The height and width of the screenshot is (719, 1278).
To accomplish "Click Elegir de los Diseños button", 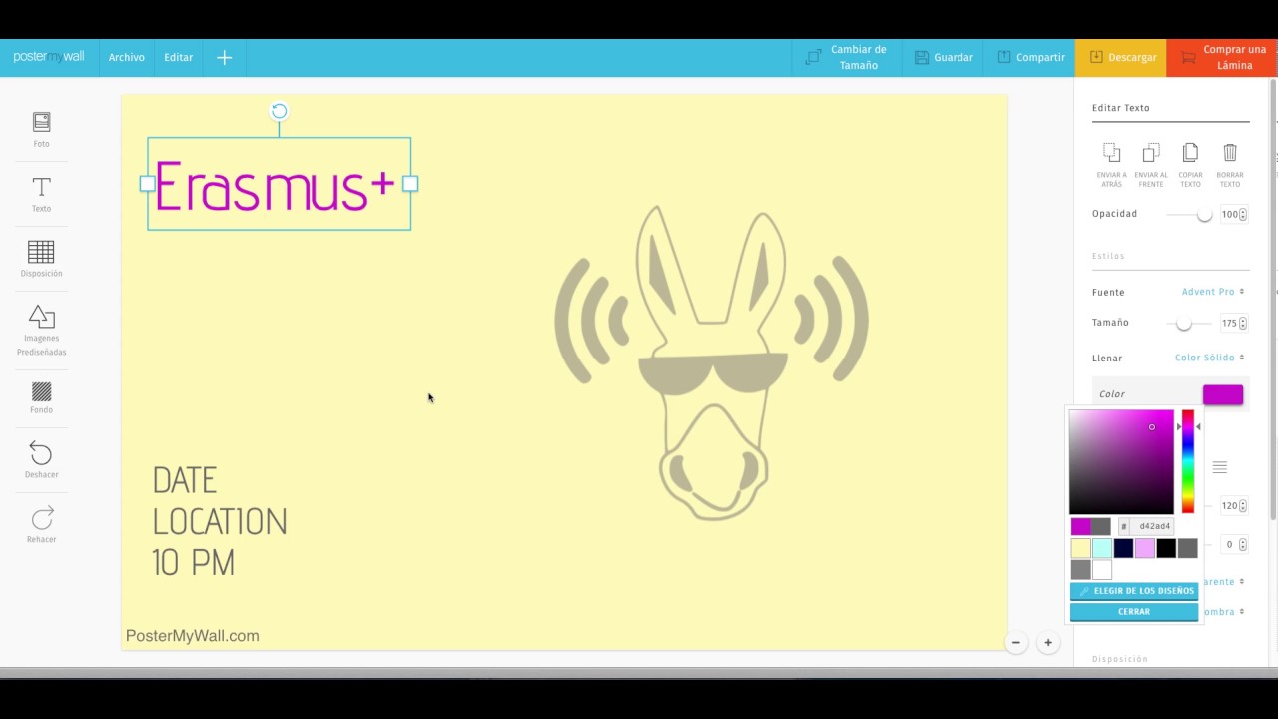I will pyautogui.click(x=1134, y=591).
